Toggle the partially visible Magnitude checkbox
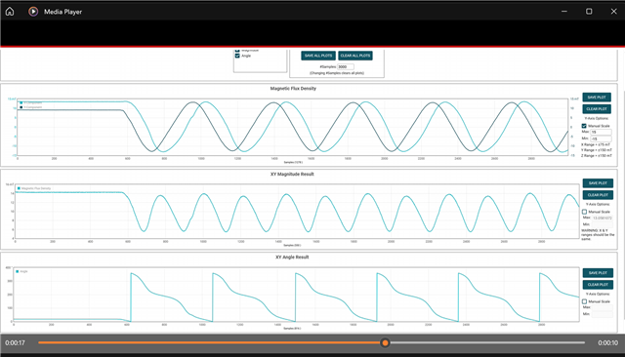625x357 pixels. click(237, 51)
